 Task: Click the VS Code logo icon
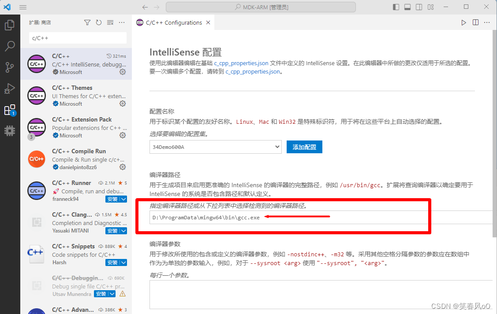click(x=7, y=7)
